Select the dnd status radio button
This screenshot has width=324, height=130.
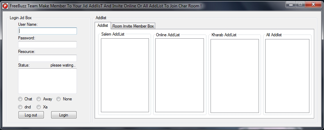click(x=20, y=107)
